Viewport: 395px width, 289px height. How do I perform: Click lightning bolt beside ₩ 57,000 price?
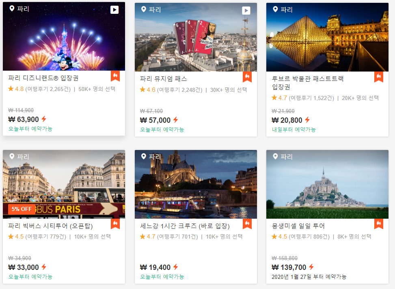[176, 120]
